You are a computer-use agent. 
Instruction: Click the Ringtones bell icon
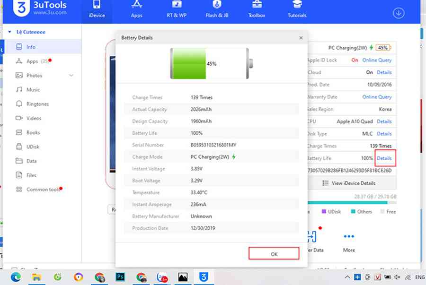click(x=19, y=104)
